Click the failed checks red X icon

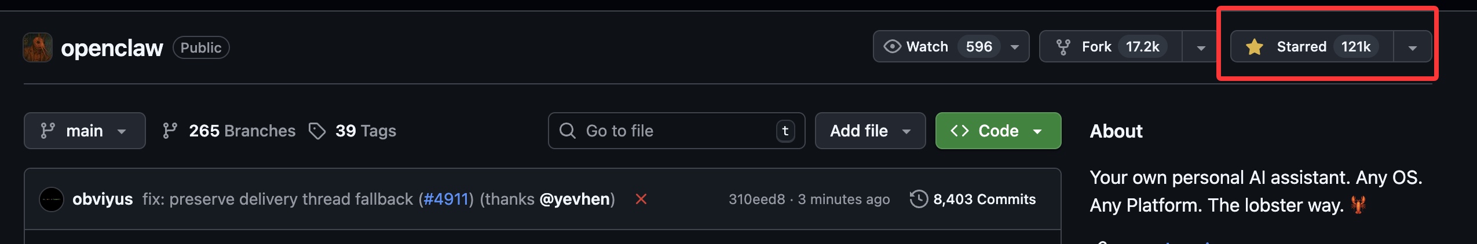pyautogui.click(x=641, y=199)
